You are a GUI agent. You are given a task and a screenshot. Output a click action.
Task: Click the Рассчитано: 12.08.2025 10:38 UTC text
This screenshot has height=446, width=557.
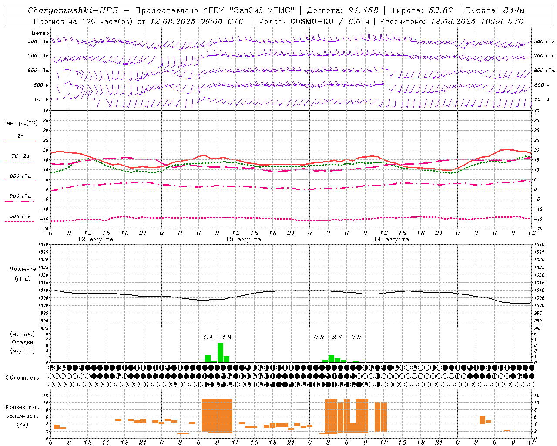[452, 21]
